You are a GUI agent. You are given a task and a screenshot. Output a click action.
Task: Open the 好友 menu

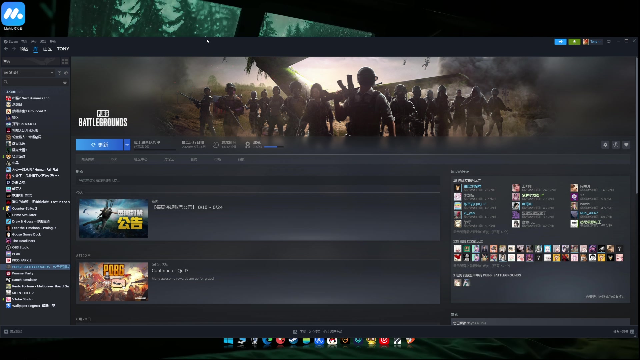coord(34,42)
